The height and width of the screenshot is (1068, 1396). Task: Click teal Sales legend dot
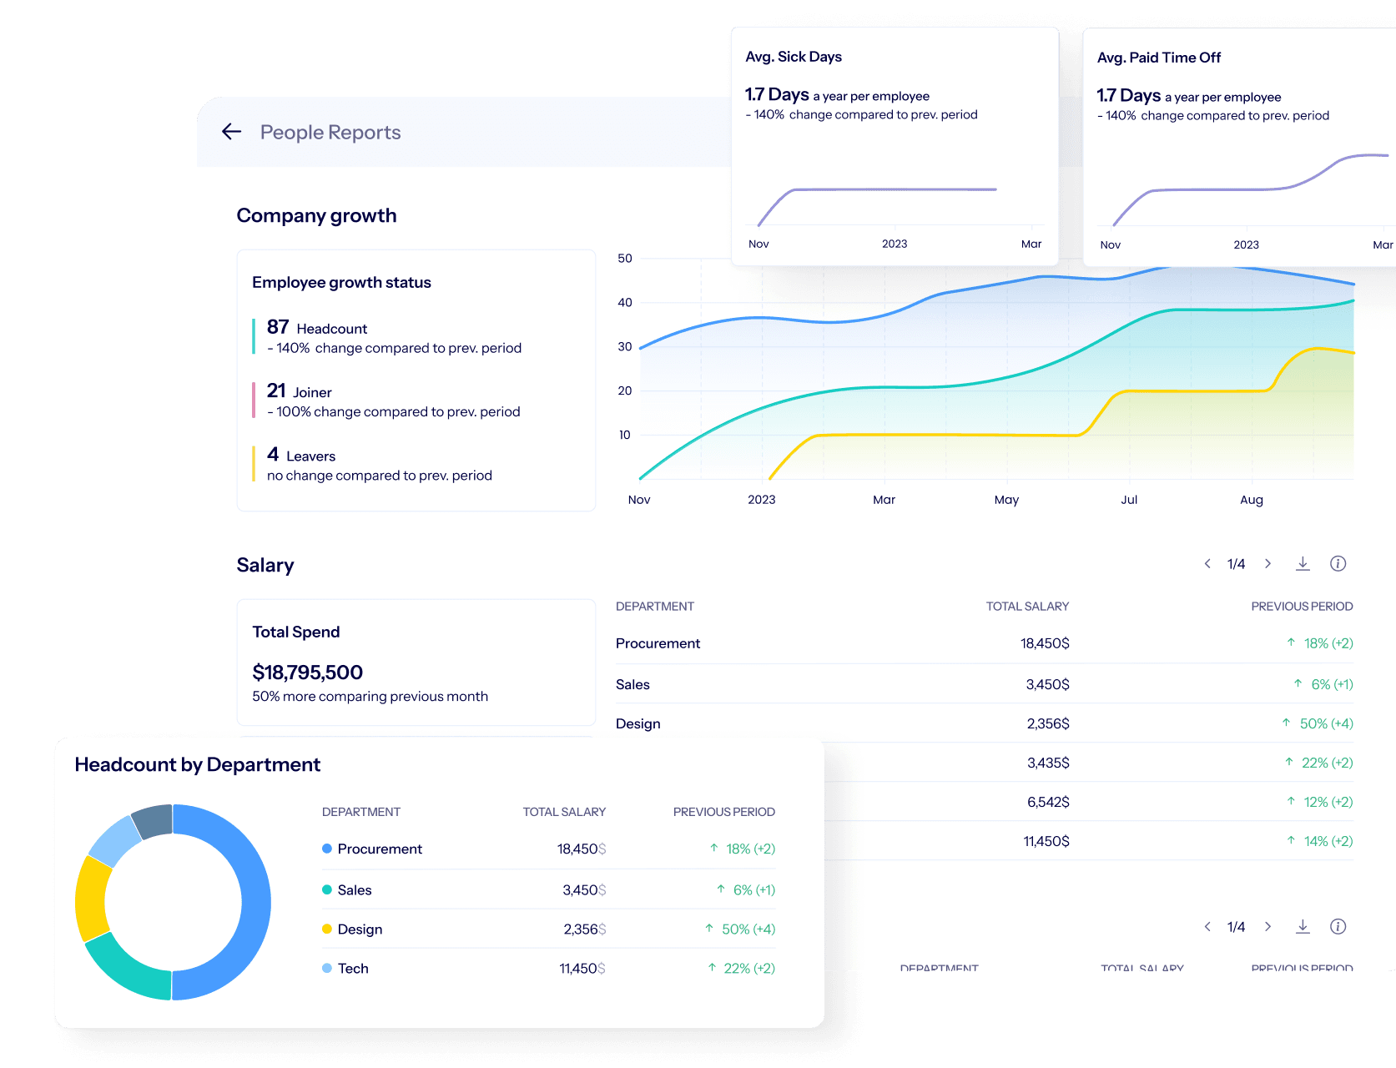(327, 889)
